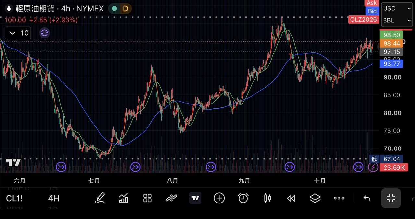Tap the red CLZ2026 contract label

(363, 20)
